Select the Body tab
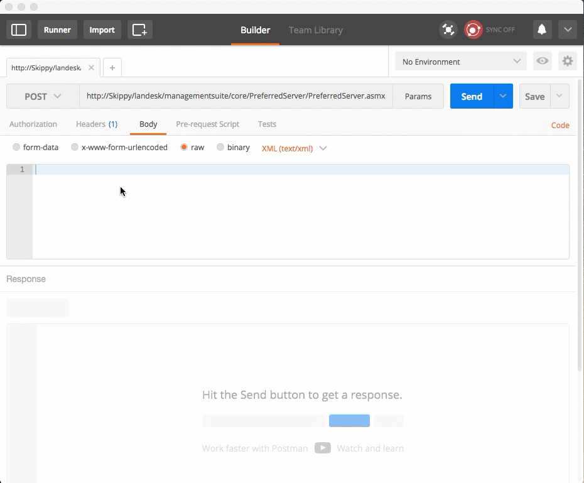584x483 pixels. (148, 124)
